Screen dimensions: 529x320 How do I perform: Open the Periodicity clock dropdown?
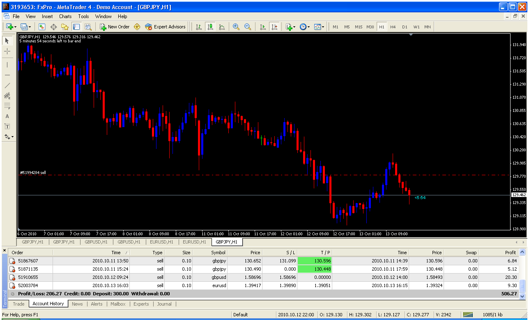click(304, 27)
